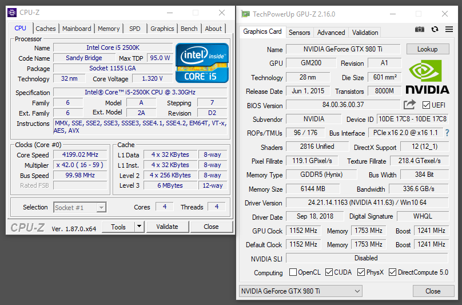462x305 pixels.
Task: Click the Code Name value Sandy Bridge
Action: tap(84, 58)
